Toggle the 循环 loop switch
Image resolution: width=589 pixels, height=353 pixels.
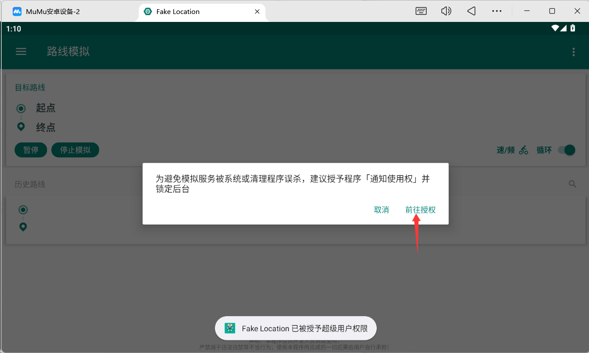point(566,150)
